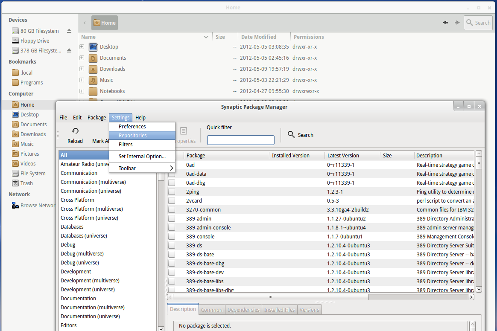Expand the Music folder tree row
The height and width of the screenshot is (331, 497).
[x=82, y=80]
